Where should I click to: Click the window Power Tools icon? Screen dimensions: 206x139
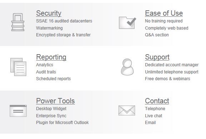click(x=18, y=111)
